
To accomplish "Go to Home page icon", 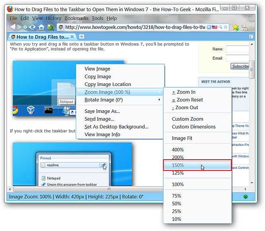I will [41, 27].
